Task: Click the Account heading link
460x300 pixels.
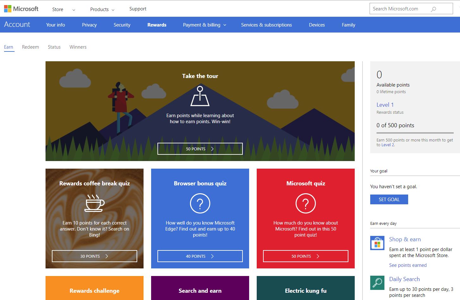Action: click(17, 24)
